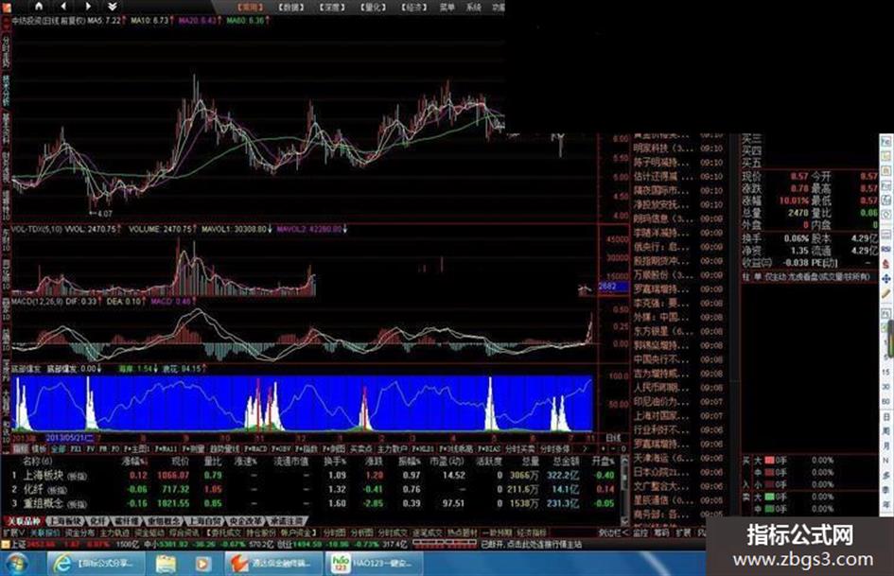Open 关联报价 in bottom toolbar
This screenshot has height=576, width=894.
pos(44,532)
